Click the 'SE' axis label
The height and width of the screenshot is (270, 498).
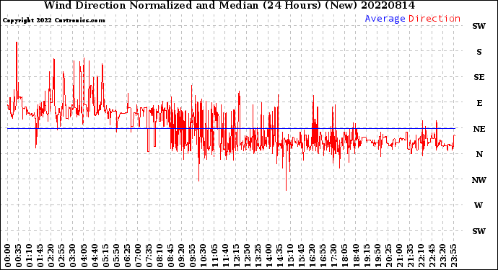click(479, 77)
